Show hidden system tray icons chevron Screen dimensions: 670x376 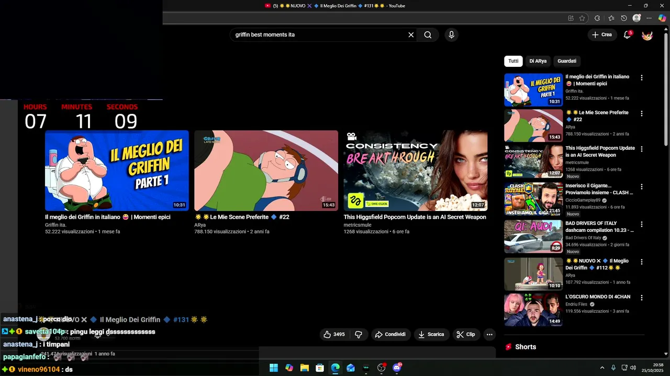(602, 368)
